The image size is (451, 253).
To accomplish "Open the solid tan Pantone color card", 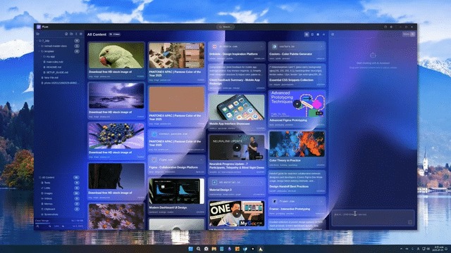I will point(176,106).
